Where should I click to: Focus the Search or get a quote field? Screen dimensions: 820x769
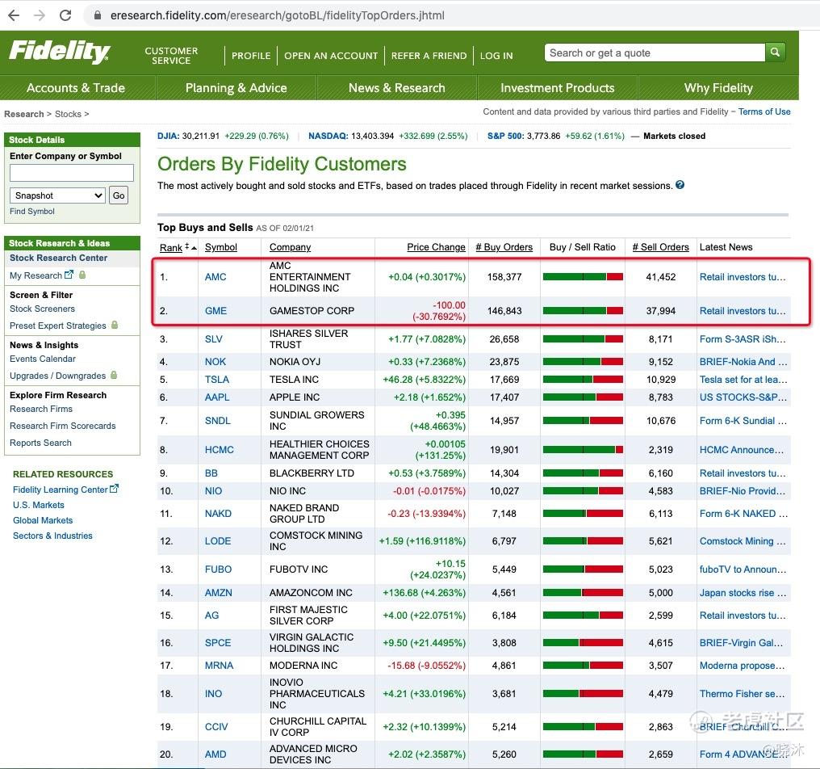655,53
